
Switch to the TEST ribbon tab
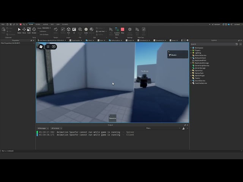click(x=52, y=24)
